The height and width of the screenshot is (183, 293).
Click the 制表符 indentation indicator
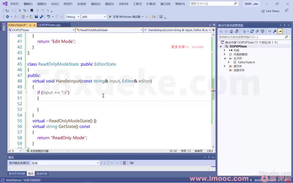pos(198,151)
